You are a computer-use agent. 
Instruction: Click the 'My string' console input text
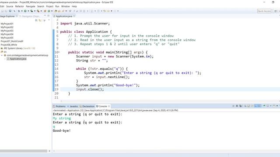pyautogui.click(x=62, y=118)
